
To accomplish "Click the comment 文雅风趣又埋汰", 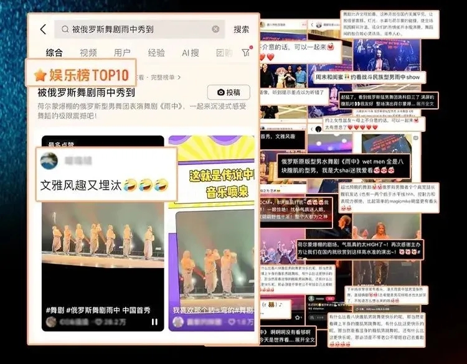I will pyautogui.click(x=104, y=185).
